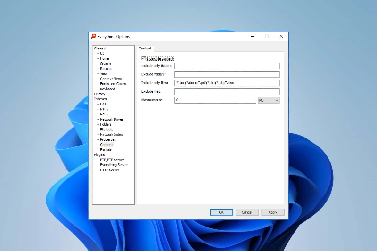Open the Search options page

(x=105, y=64)
